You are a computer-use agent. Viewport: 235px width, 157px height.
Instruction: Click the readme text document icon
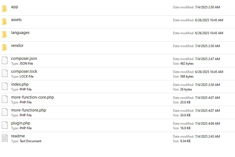(x=5, y=138)
